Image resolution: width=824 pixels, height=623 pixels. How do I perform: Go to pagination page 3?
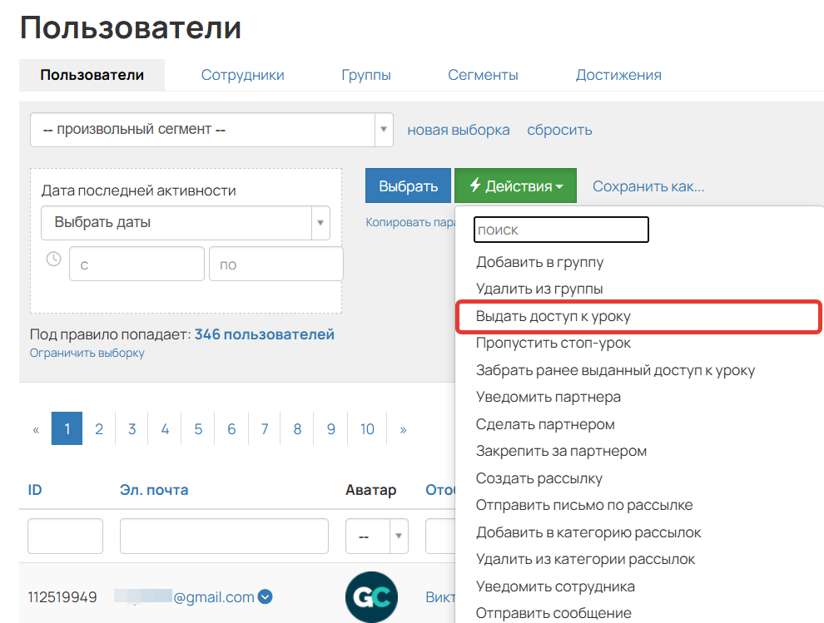tap(132, 429)
